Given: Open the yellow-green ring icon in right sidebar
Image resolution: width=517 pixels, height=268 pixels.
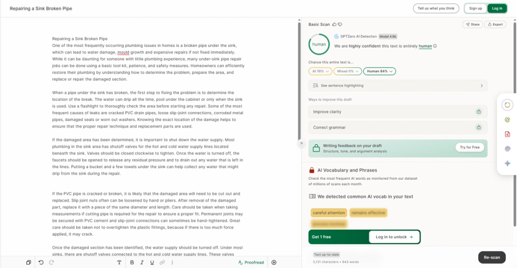Looking at the screenshot, I should click(x=507, y=120).
